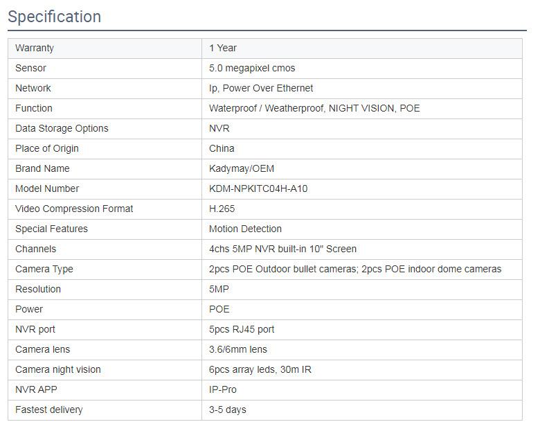Click the China place of origin value
This screenshot has height=431, width=540.
(222, 149)
